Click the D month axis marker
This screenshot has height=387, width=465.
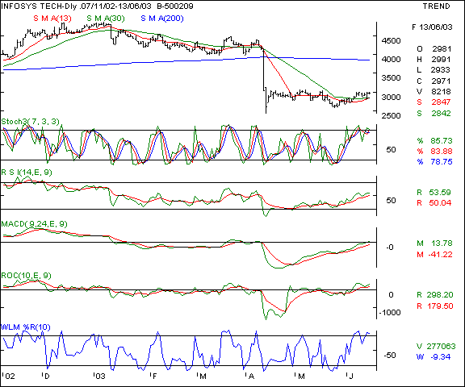click(45, 377)
